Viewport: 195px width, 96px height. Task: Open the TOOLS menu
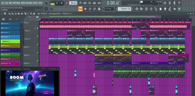(x=36, y=3)
